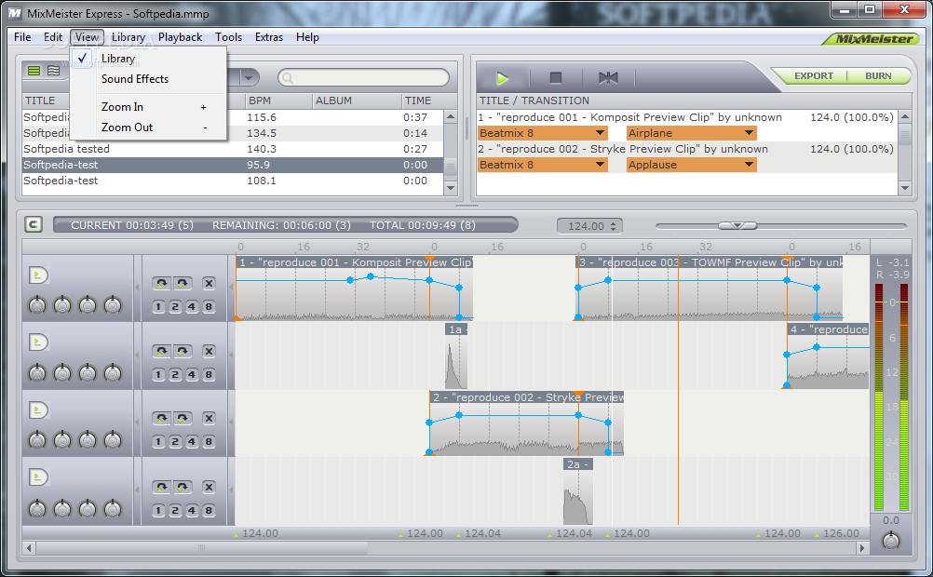Click the X button on the third track
The width and height of the screenshot is (933, 577).
(209, 418)
